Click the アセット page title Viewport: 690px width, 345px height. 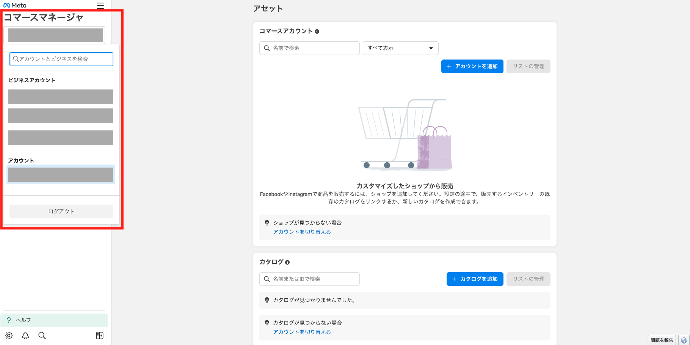pyautogui.click(x=268, y=9)
